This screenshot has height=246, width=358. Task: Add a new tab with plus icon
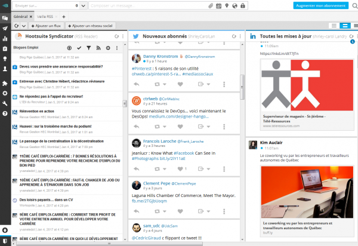point(64,17)
